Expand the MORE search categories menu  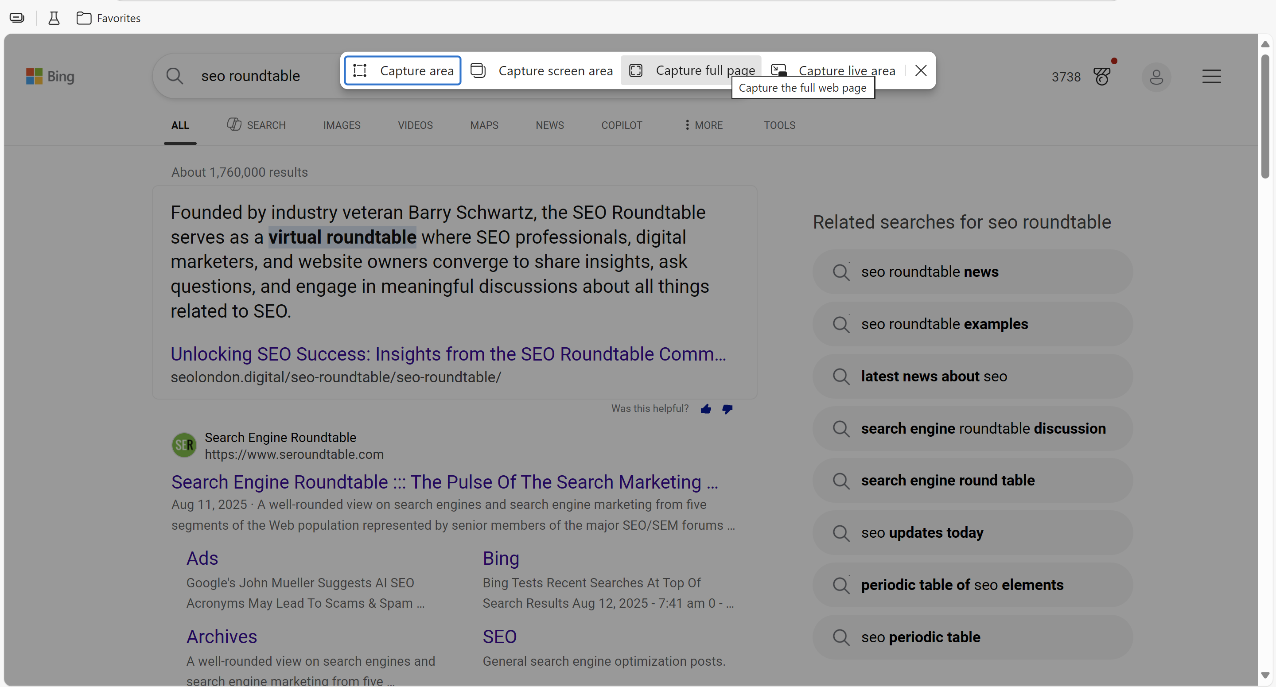point(704,125)
